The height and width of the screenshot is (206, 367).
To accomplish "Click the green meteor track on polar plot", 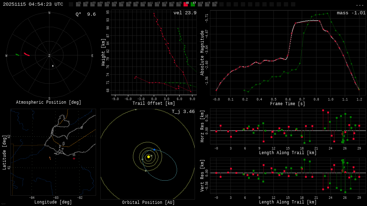I will [x=17, y=55].
